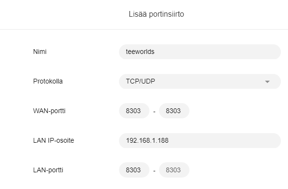Click the Protokolla label
The height and width of the screenshot is (189, 288).
click(x=48, y=81)
